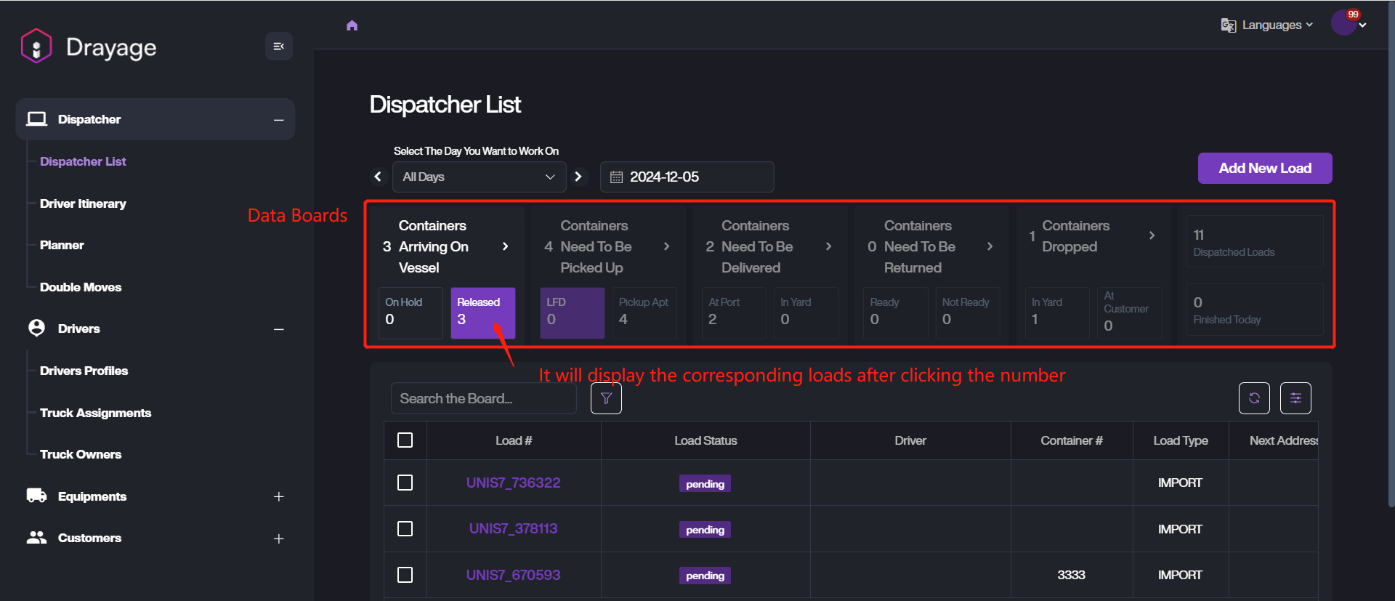
Task: Go to previous day with left arrow
Action: pos(378,177)
